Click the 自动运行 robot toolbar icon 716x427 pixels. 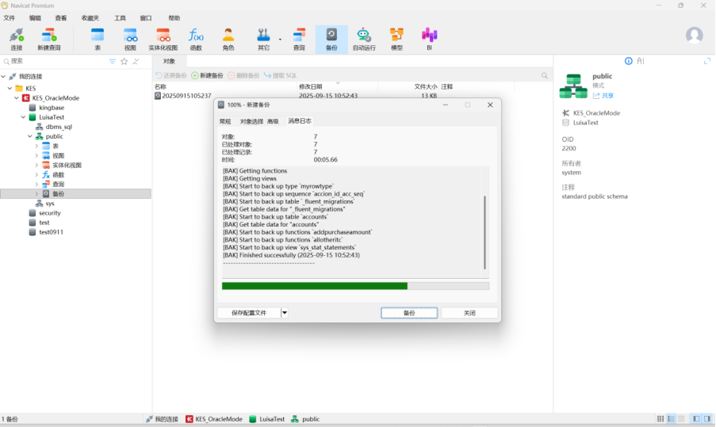click(x=364, y=38)
